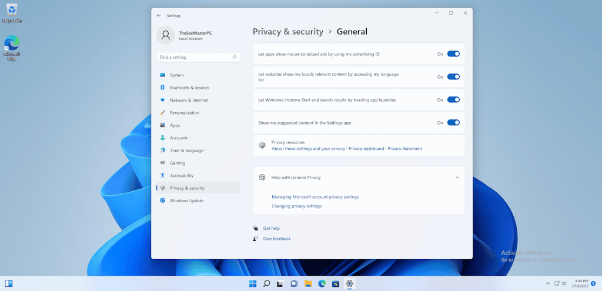The image size is (602, 291).
Task: Click the search magnifier in Find a setting
Action: (234, 57)
